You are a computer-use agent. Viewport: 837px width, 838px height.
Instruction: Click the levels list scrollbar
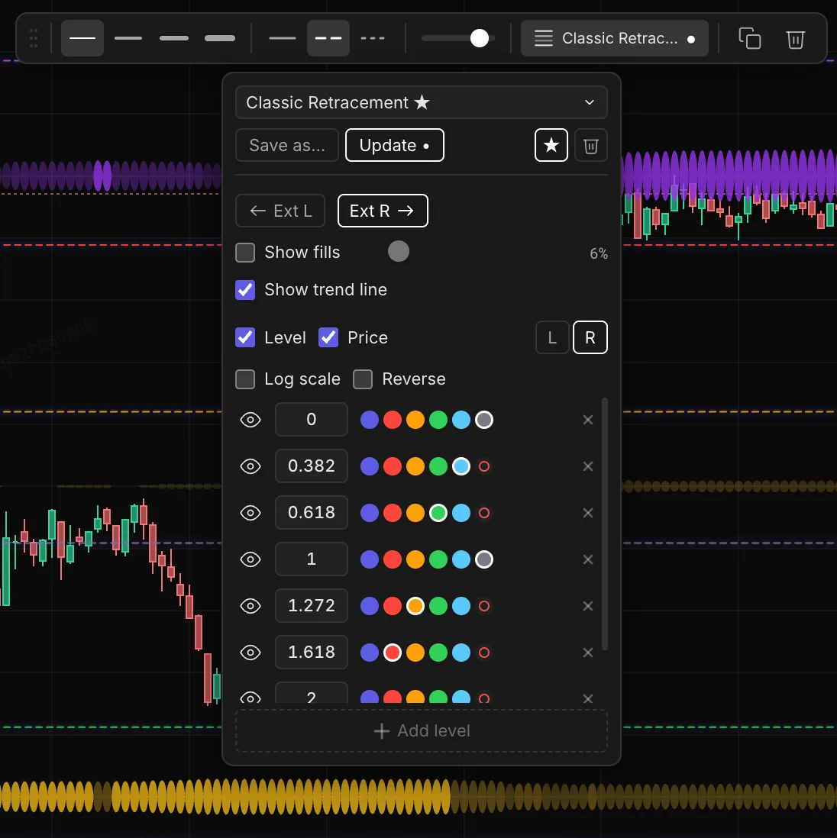(x=605, y=524)
